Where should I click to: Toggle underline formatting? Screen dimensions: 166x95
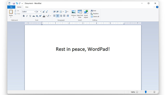coord(30,16)
